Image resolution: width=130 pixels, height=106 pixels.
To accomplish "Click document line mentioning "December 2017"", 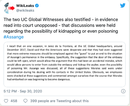I will [65, 50].
